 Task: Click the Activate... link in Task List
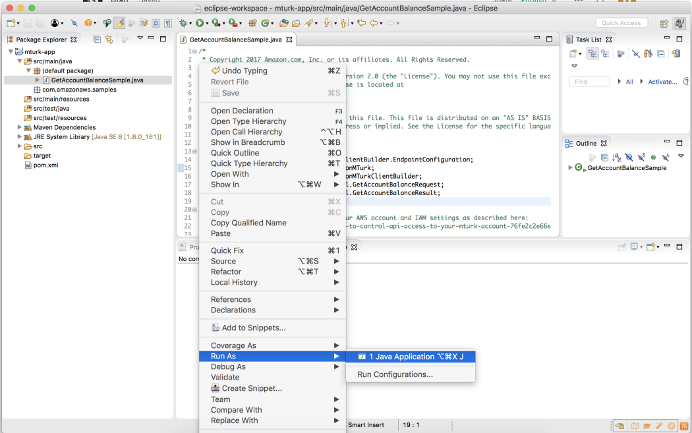coord(662,82)
